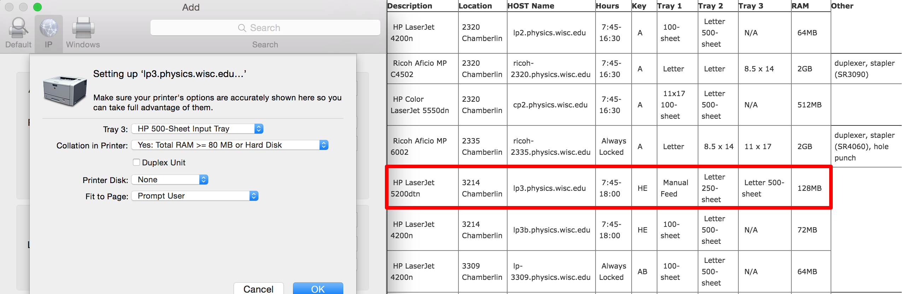
Task: Click the Tray 3 column header
Action: [751, 6]
